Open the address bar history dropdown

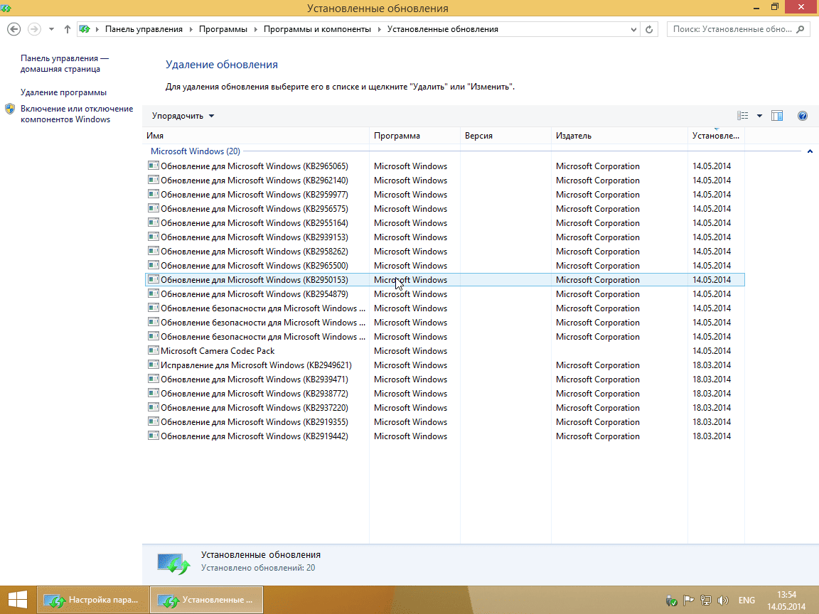634,29
